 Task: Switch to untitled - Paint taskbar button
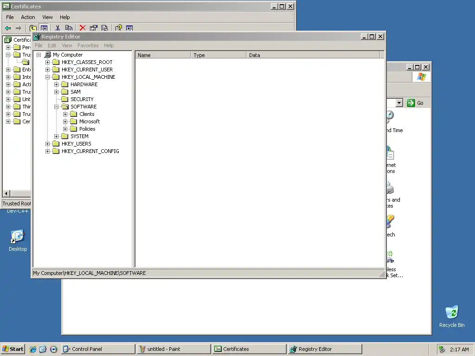pos(173,349)
